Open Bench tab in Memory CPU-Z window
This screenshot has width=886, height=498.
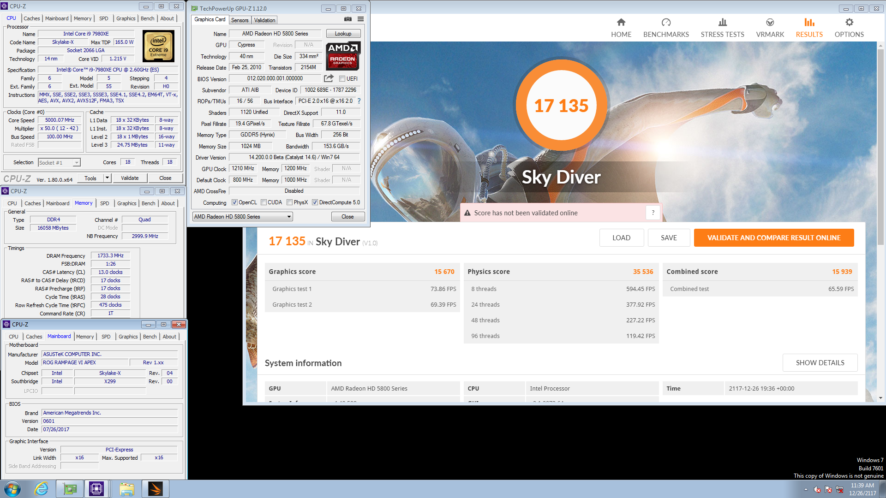(x=148, y=203)
